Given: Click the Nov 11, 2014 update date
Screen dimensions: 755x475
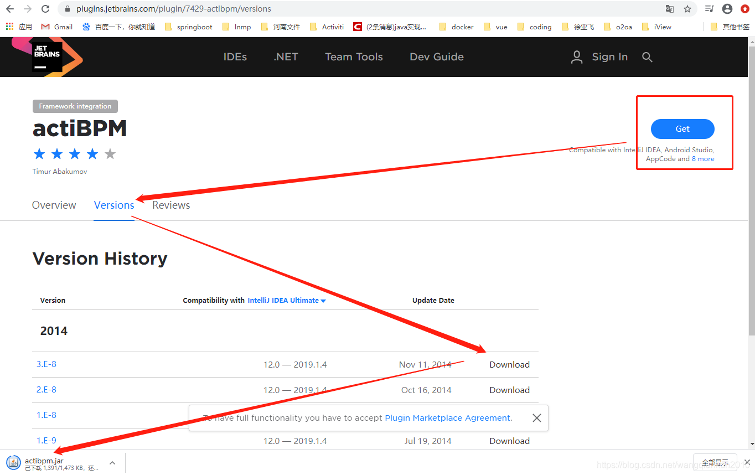Looking at the screenshot, I should 425,365.
